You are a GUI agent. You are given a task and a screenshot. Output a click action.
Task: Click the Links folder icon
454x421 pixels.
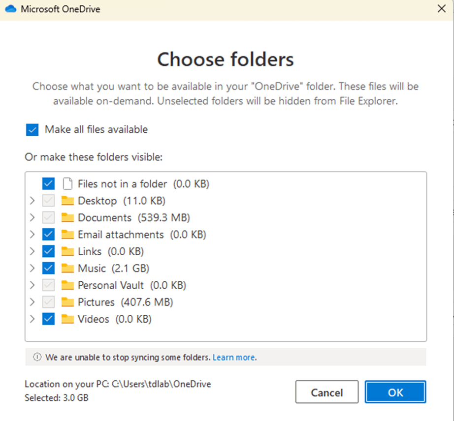67,251
